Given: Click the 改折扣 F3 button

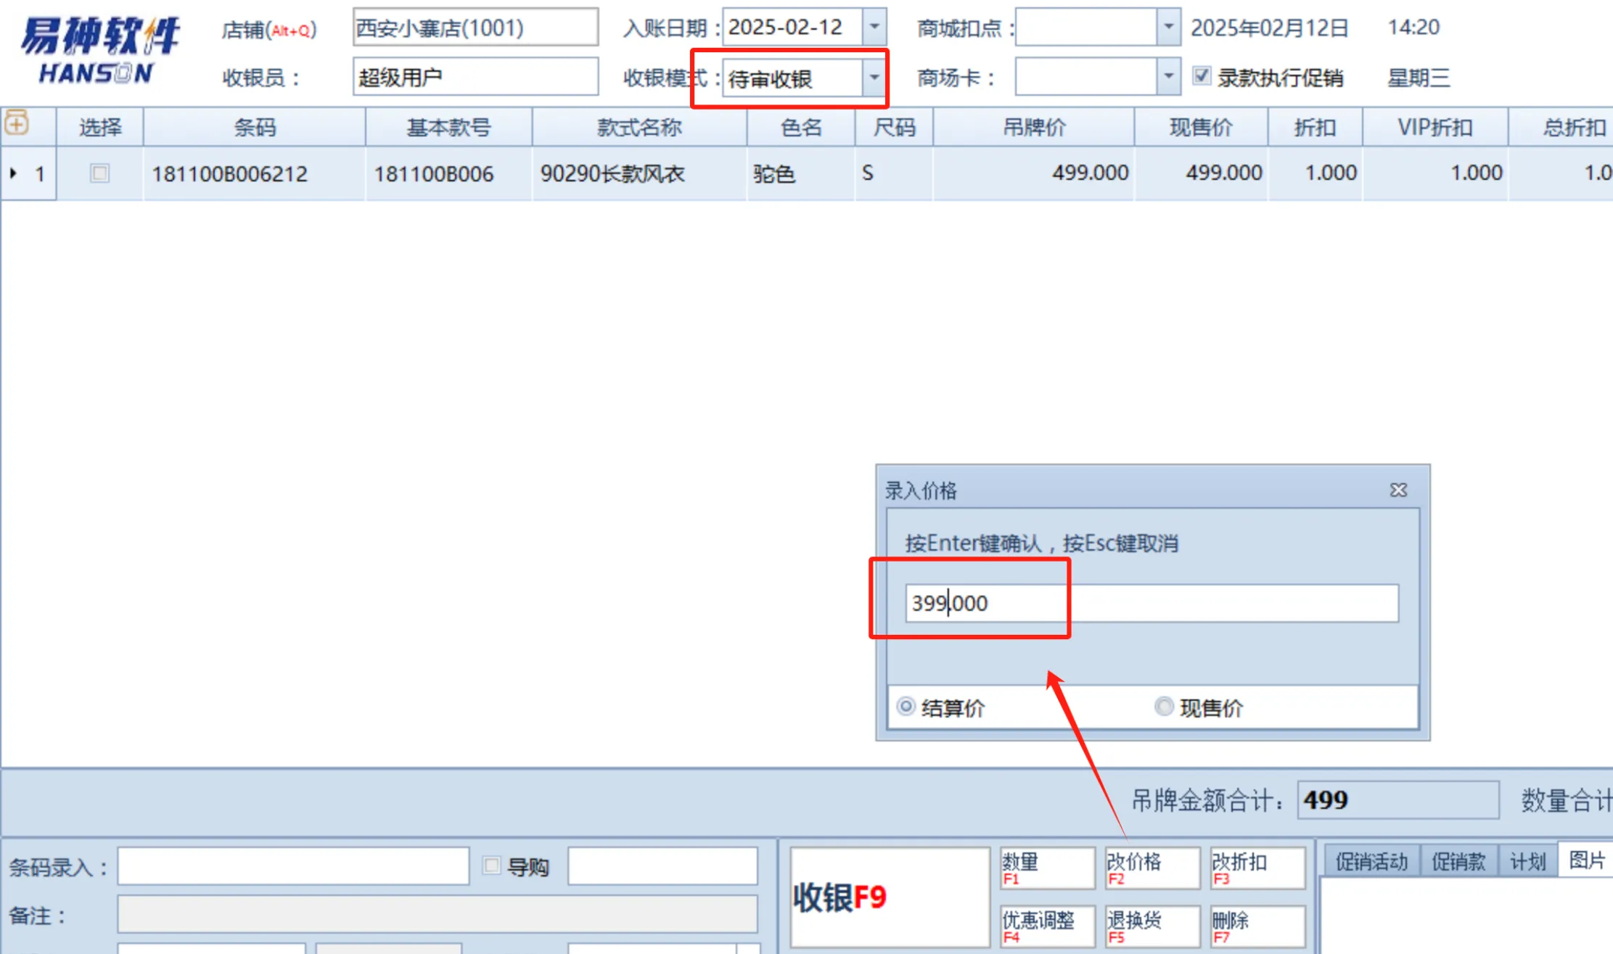Looking at the screenshot, I should pos(1257,868).
